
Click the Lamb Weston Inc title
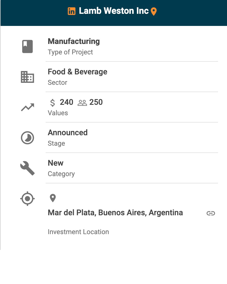113,11
